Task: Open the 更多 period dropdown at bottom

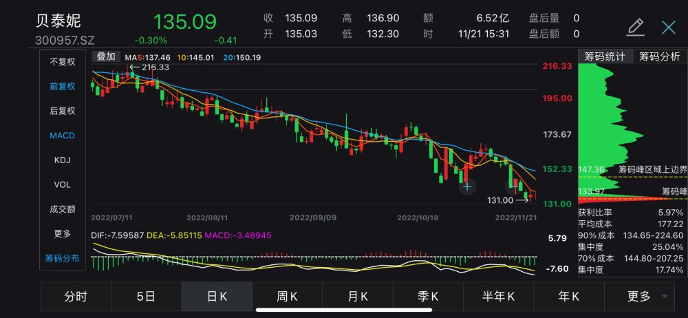Action: coord(645,297)
